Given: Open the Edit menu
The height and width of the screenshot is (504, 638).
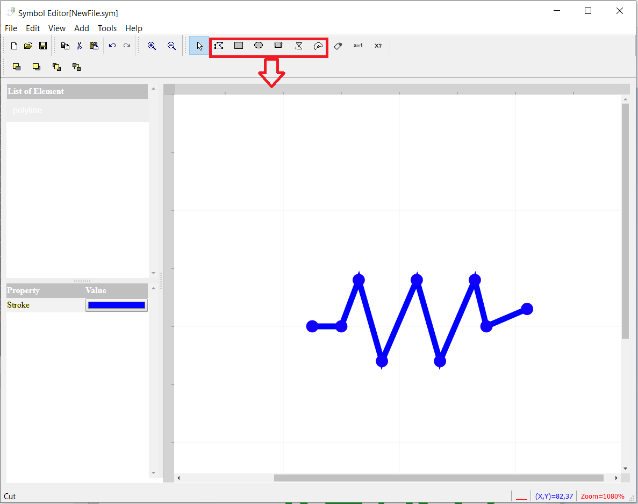Looking at the screenshot, I should pyautogui.click(x=33, y=28).
